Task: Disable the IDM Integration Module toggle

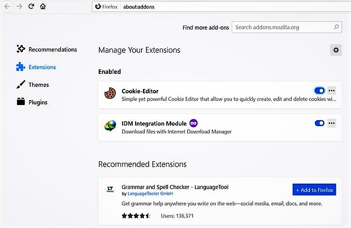Action: tap(319, 123)
